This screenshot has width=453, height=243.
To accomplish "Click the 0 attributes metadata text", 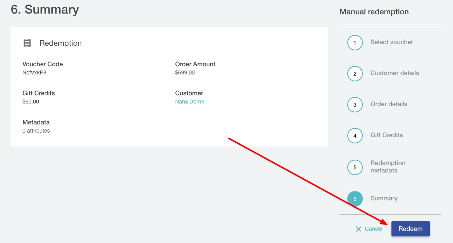I will coord(36,131).
